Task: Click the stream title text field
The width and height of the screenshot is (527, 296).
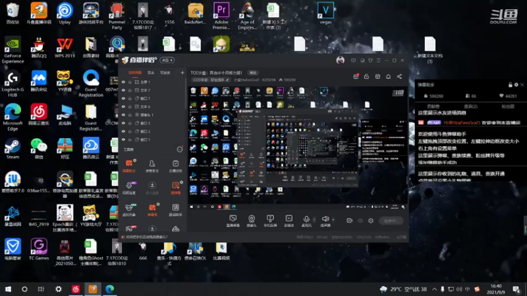Action: 216,73
